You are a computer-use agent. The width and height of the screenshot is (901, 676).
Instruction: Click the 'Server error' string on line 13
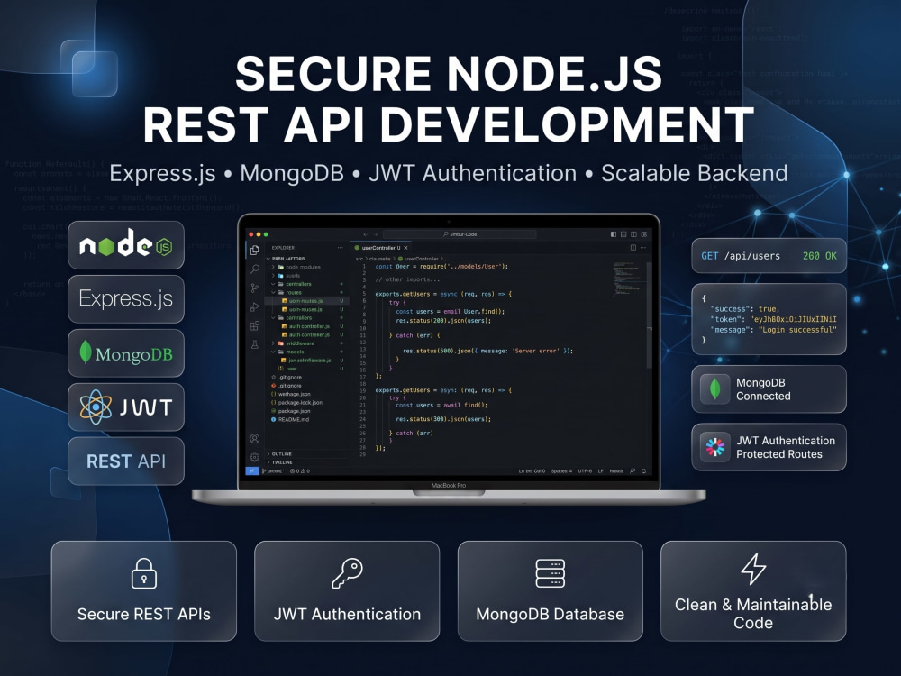coord(535,351)
